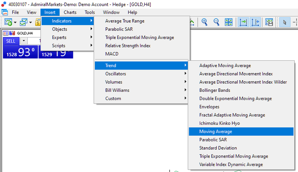Choose Average Directional Movement Index
298x172 pixels.
[241, 74]
